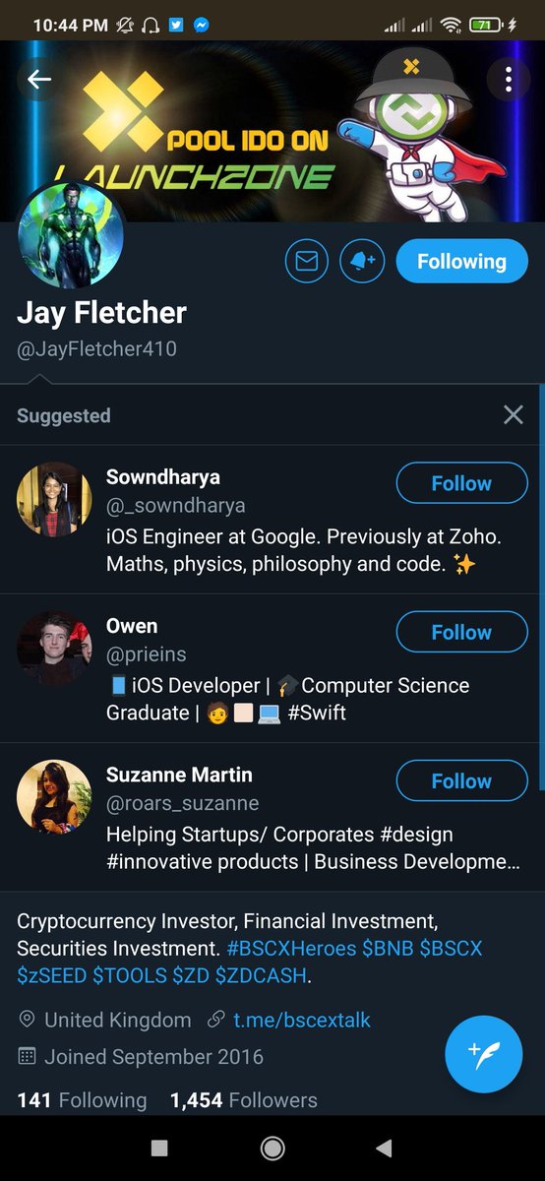Screen dimensions: 545x1181
Task: View the 1,454 Followers list
Action: (244, 1100)
